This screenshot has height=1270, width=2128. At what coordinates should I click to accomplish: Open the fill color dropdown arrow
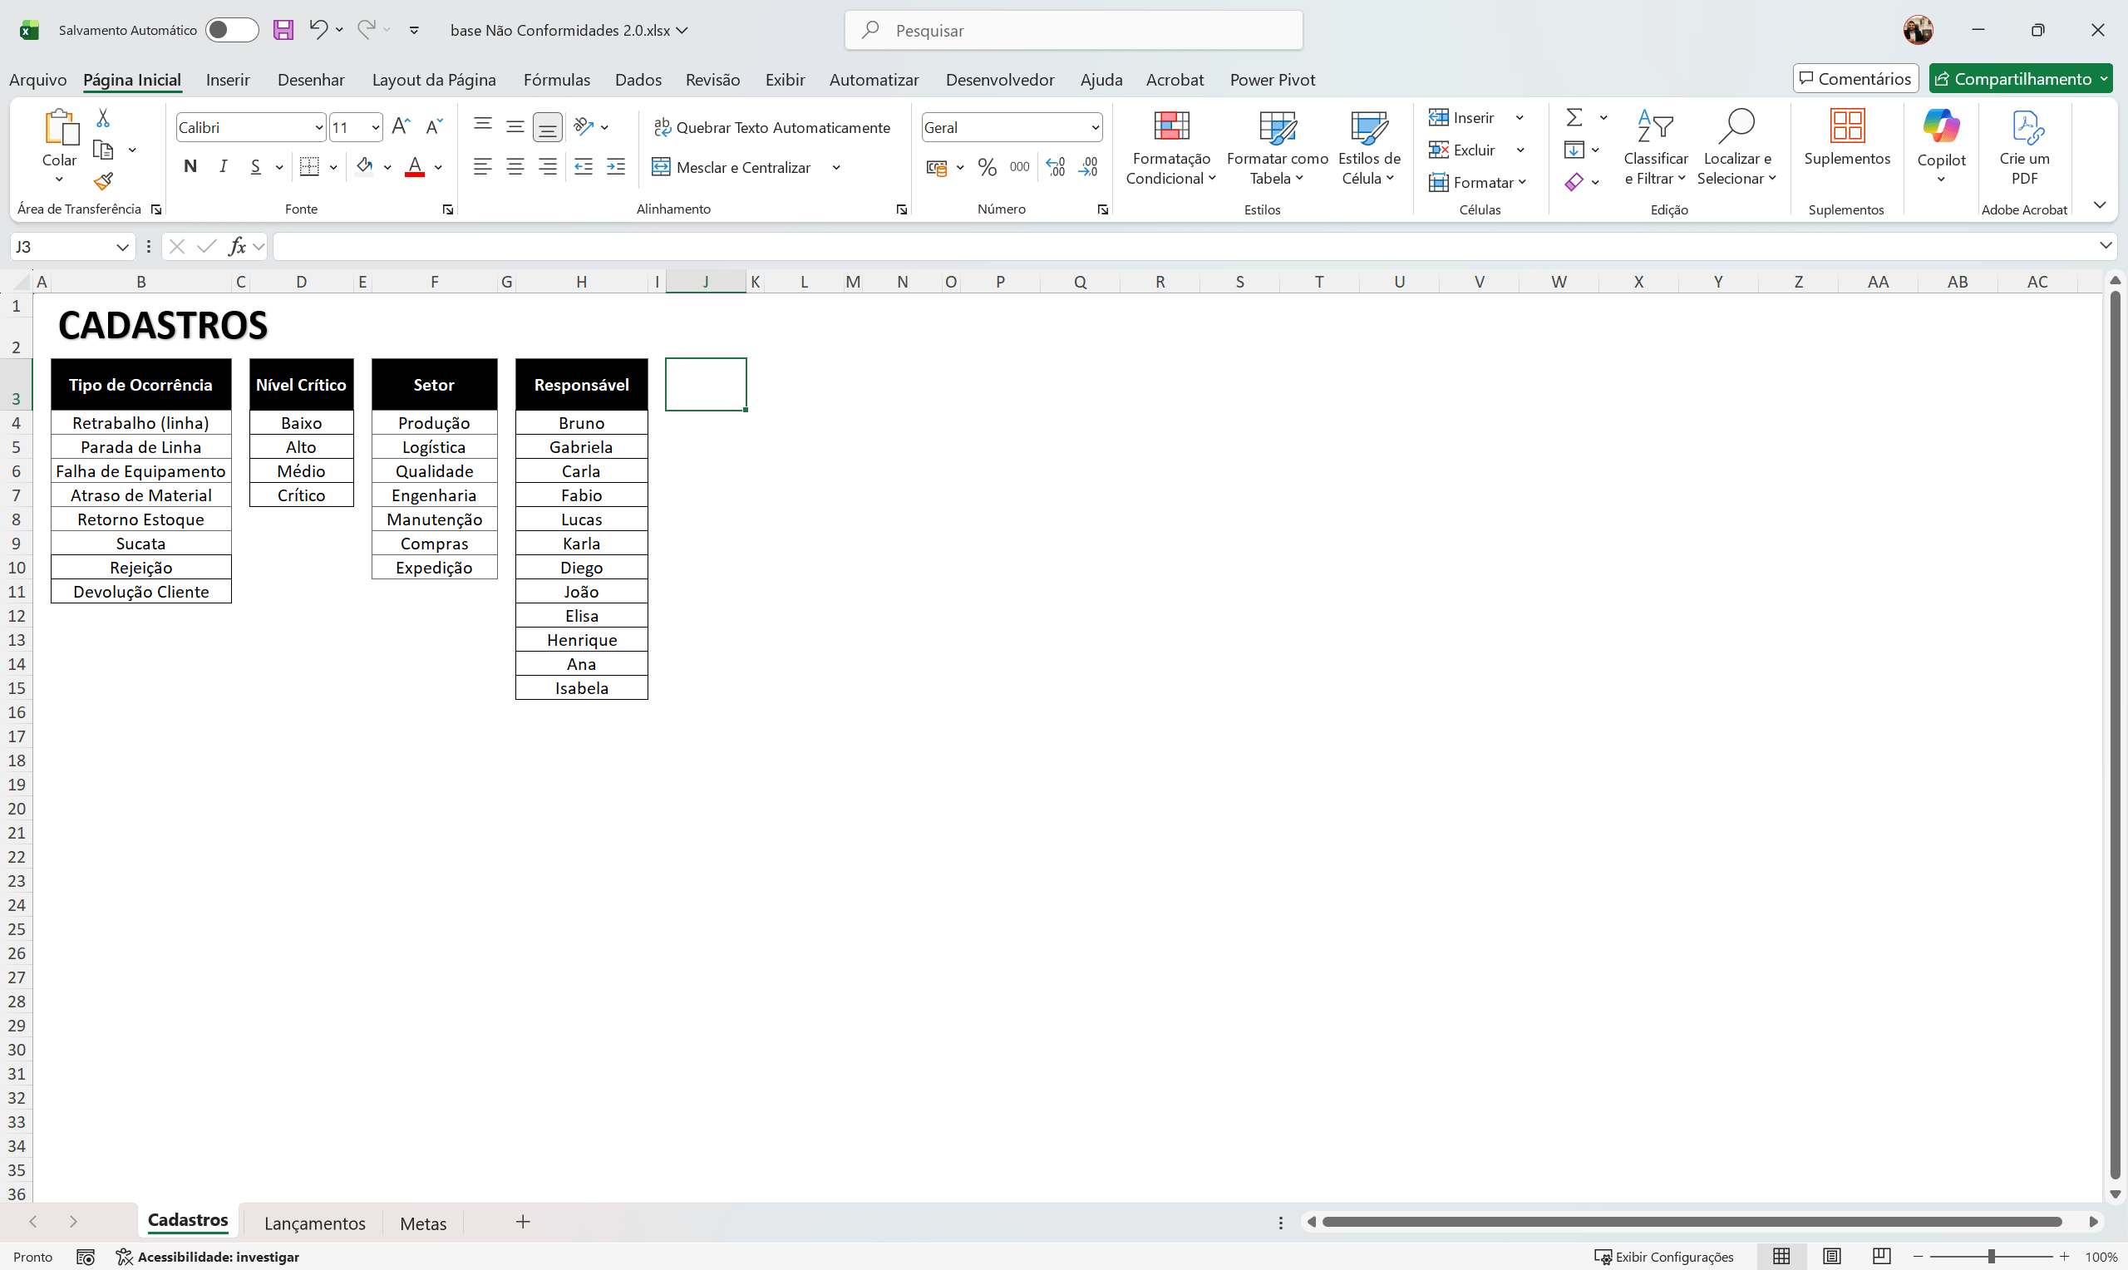pyautogui.click(x=387, y=167)
